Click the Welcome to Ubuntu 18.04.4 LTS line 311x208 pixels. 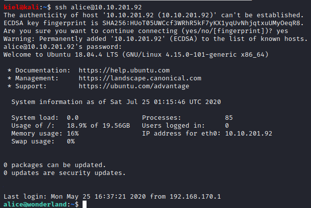[135, 55]
